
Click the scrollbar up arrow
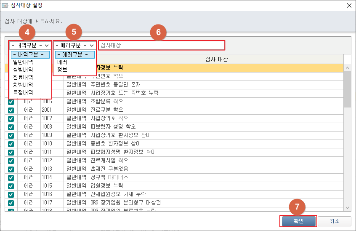(347, 68)
